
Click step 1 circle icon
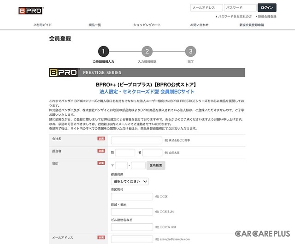pos(105,51)
